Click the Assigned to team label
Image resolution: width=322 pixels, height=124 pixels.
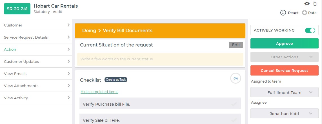click(x=266, y=81)
